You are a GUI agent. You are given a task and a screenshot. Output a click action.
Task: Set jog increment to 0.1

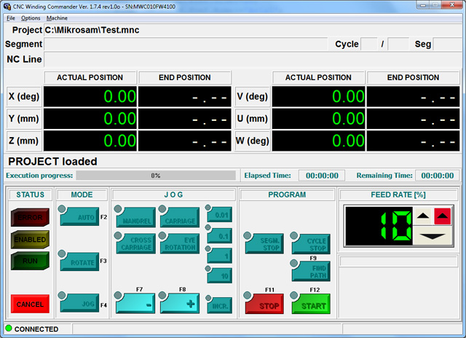tap(220, 236)
